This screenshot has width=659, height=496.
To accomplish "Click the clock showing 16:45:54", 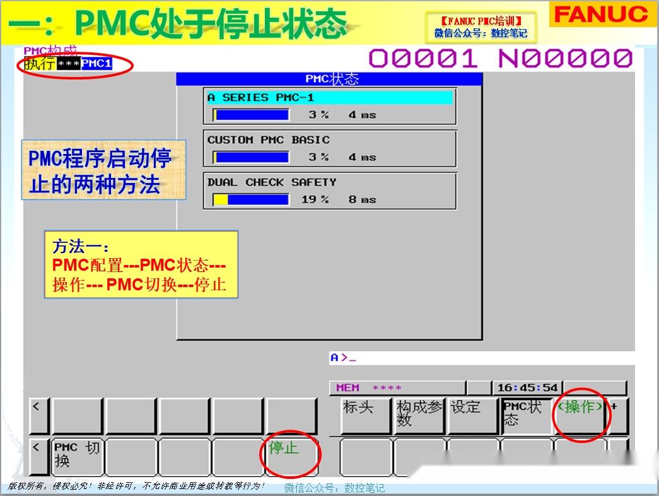I will [x=527, y=387].
